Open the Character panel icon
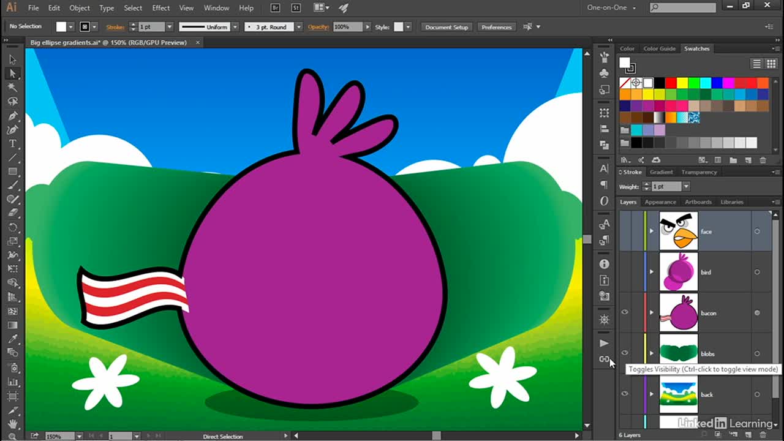Viewport: 784px width, 441px height. [605, 168]
